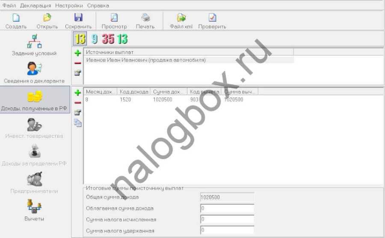Select the yellow 13% tax rate
The width and height of the screenshot is (385, 238).
tap(80, 39)
